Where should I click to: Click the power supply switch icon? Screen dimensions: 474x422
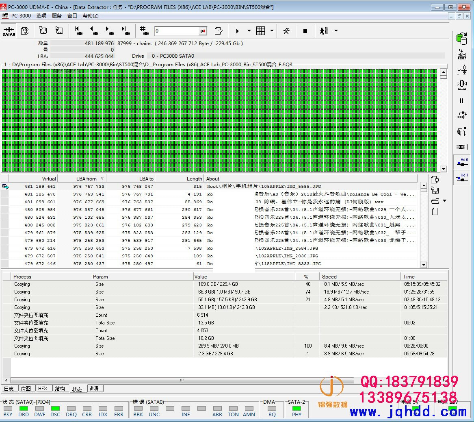click(461, 70)
